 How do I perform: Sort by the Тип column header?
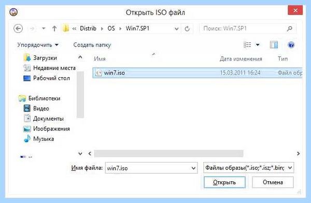[x=282, y=59]
